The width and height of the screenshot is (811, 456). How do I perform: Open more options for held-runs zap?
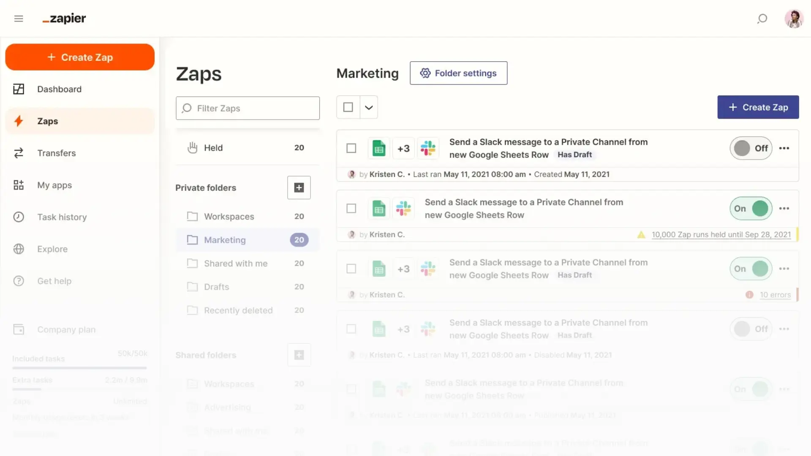[x=784, y=209]
